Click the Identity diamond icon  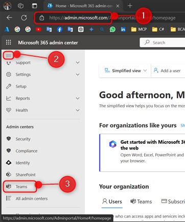tap(9, 163)
